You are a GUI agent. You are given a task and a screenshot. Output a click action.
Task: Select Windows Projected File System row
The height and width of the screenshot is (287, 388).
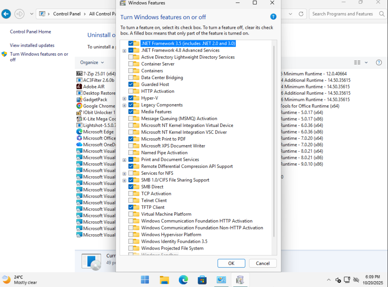click(172, 248)
